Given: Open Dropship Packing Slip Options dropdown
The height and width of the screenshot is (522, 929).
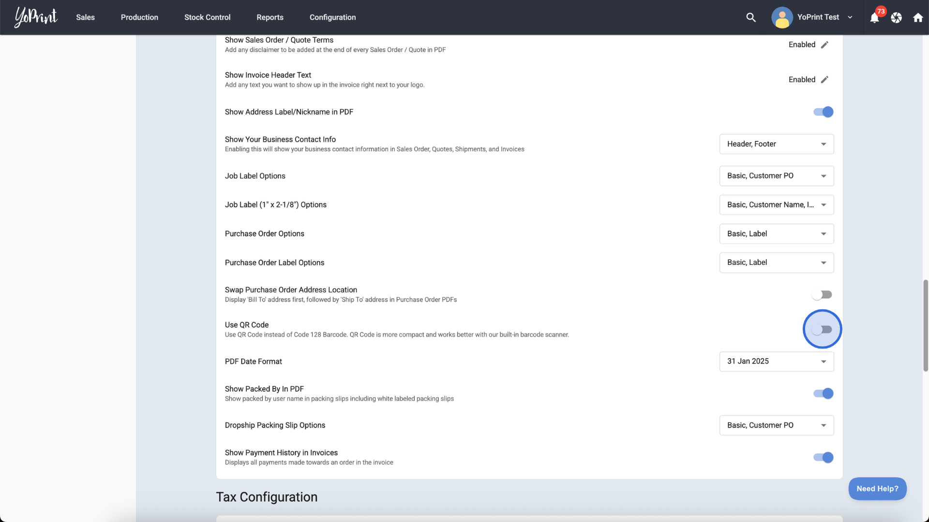Looking at the screenshot, I should pyautogui.click(x=777, y=425).
